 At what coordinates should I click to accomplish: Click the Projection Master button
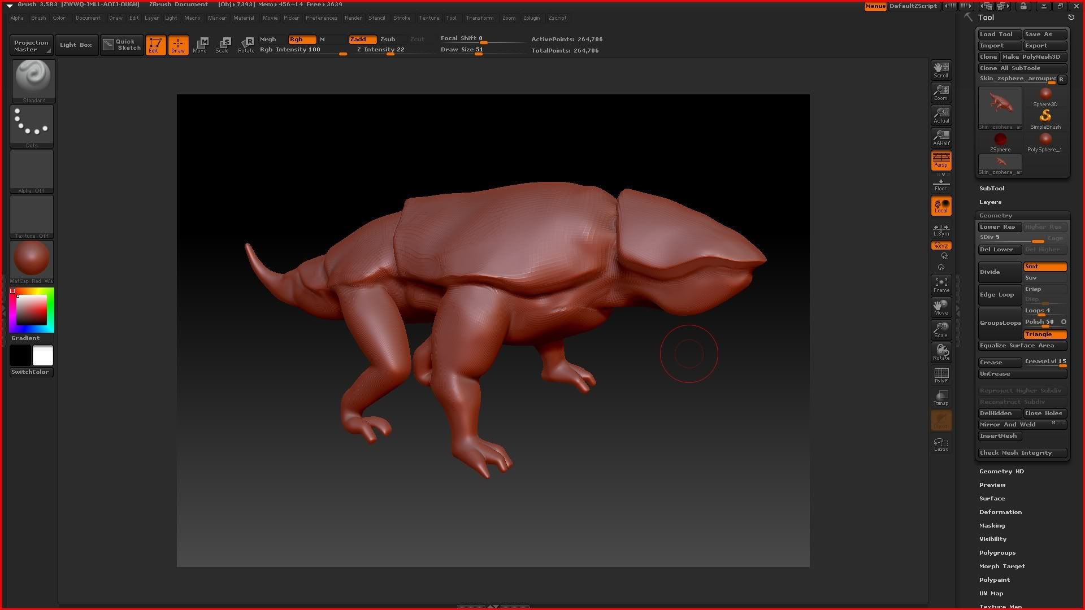31,46
